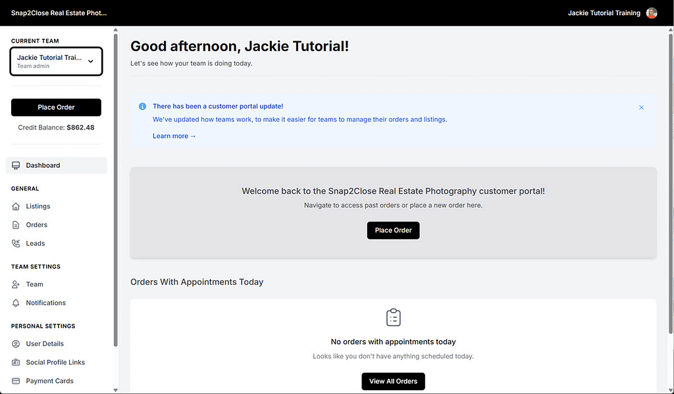
Task: Click the Orders document icon
Action: pos(16,225)
